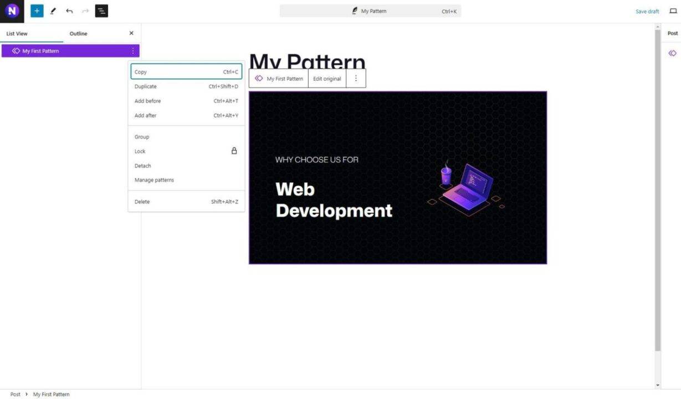
Task: Click My First Pattern in the bottom breadcrumb
Action: coord(51,394)
